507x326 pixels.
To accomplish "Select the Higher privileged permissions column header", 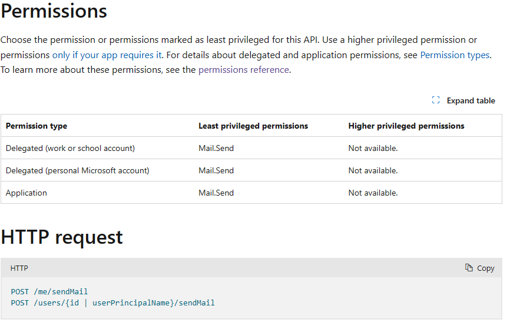I will tap(406, 126).
